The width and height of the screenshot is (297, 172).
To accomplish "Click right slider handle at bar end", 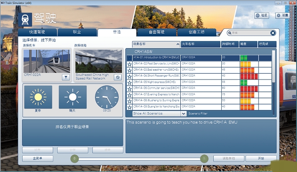I will [204, 159].
